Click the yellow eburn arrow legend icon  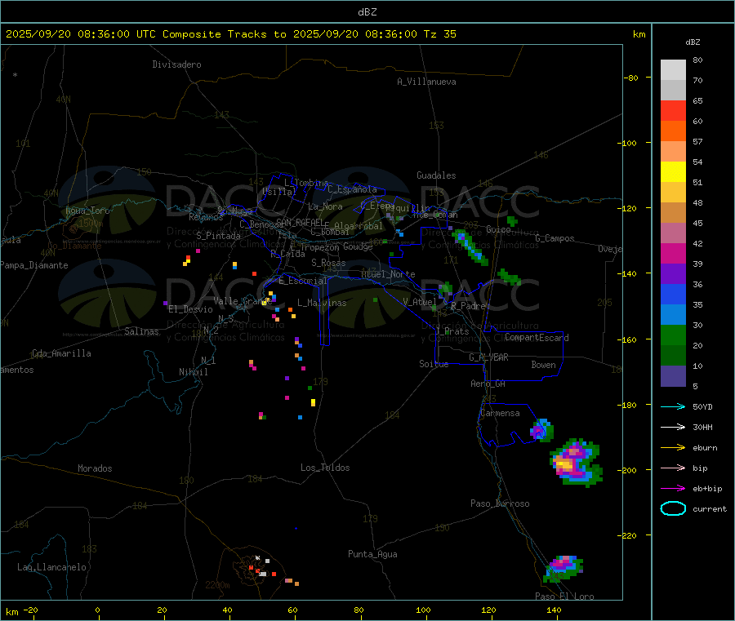pyautogui.click(x=673, y=447)
